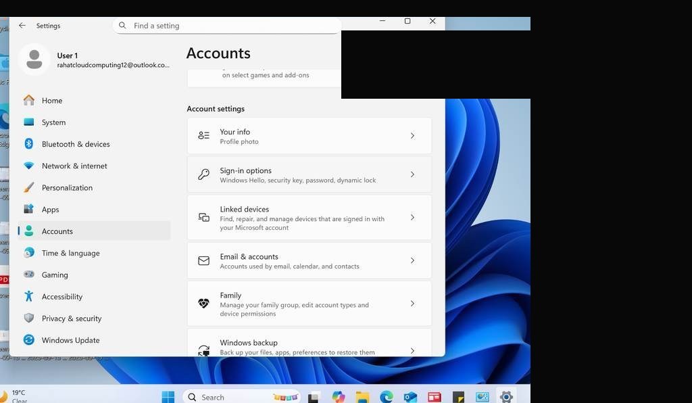
Task: Expand the Sign-in options chevron
Action: [x=412, y=174]
